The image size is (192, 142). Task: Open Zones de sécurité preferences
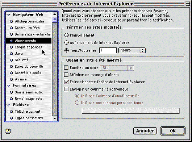click(x=29, y=66)
